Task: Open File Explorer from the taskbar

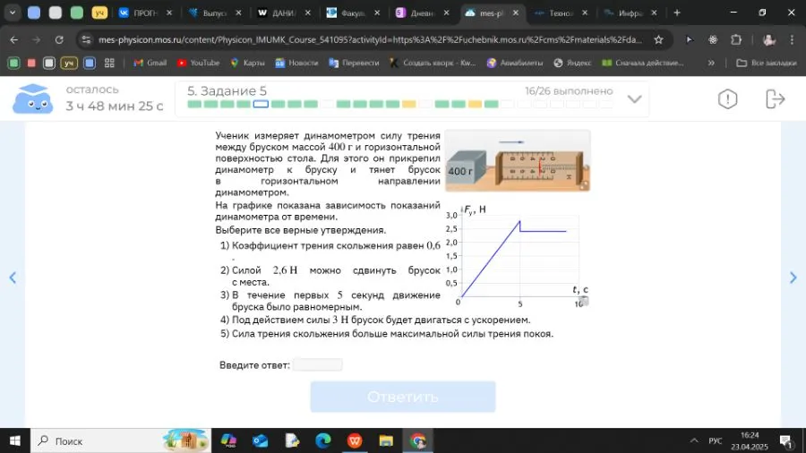Action: pos(386,440)
